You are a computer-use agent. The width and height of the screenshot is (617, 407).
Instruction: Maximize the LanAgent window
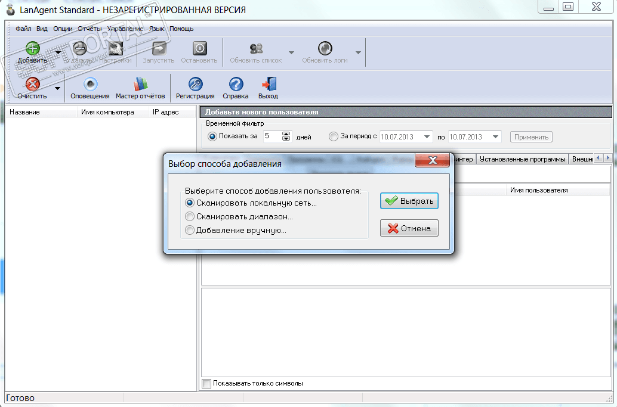click(x=568, y=7)
